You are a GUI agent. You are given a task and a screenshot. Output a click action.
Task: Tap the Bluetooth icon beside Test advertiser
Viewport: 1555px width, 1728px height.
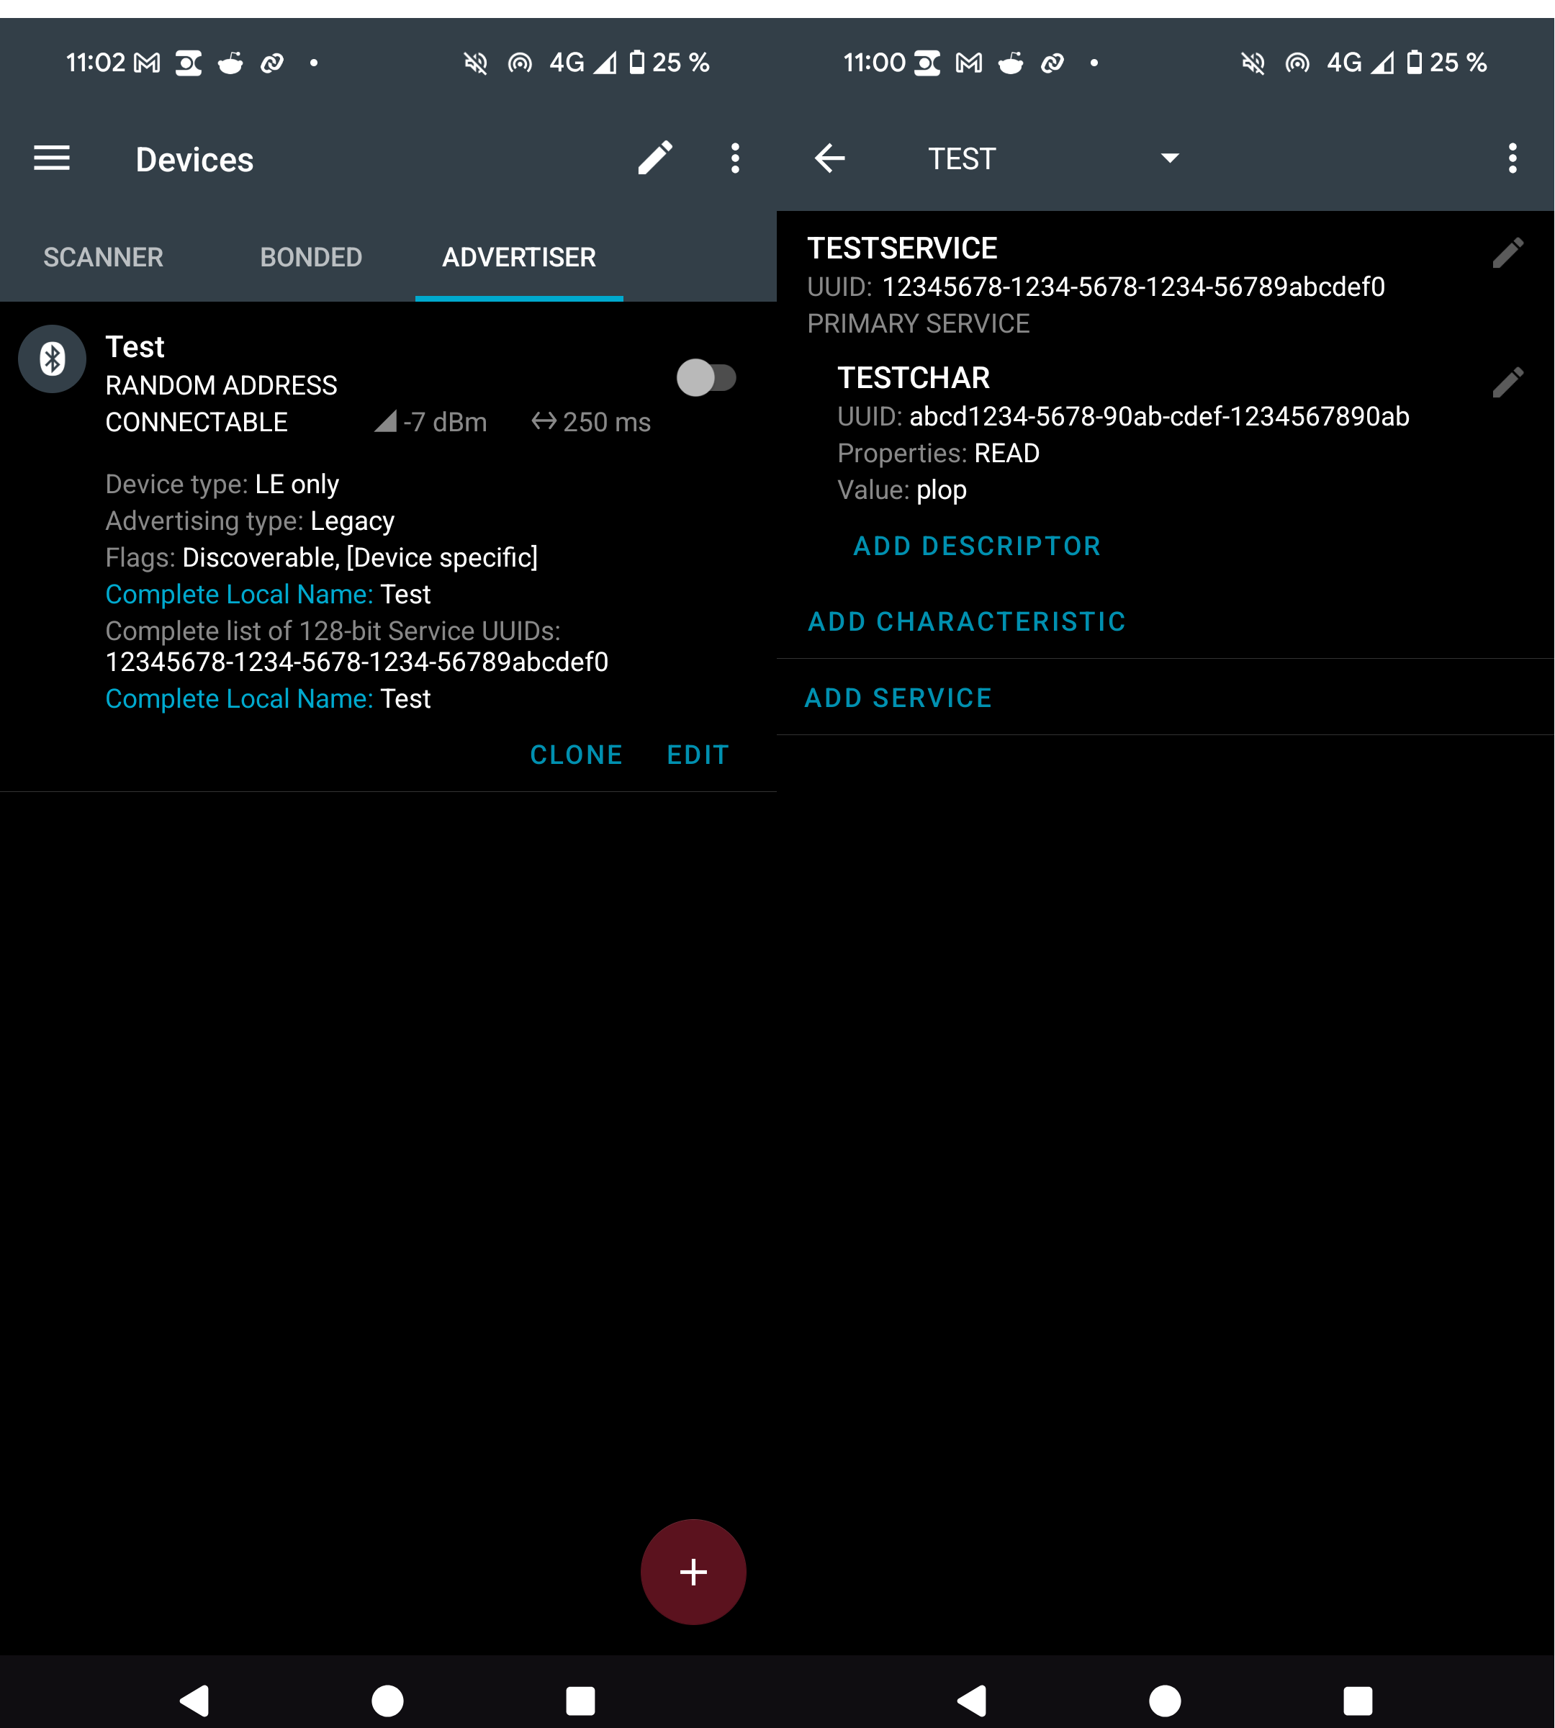(52, 359)
